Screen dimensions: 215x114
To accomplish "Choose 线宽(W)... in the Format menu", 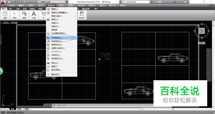I will click(x=62, y=26).
